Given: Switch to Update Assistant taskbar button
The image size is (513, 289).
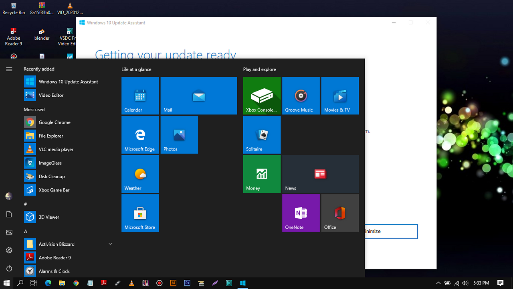Looking at the screenshot, I should coord(242,283).
